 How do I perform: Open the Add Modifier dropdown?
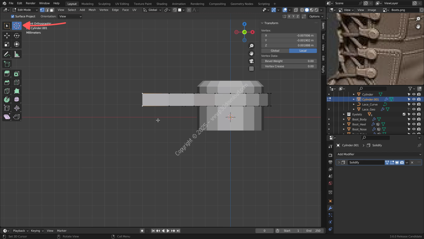click(379, 154)
